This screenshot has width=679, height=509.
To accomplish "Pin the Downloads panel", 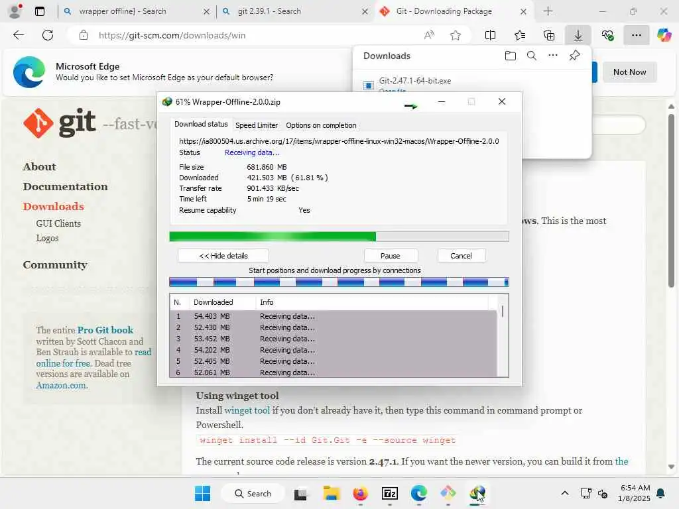I will coord(575,56).
